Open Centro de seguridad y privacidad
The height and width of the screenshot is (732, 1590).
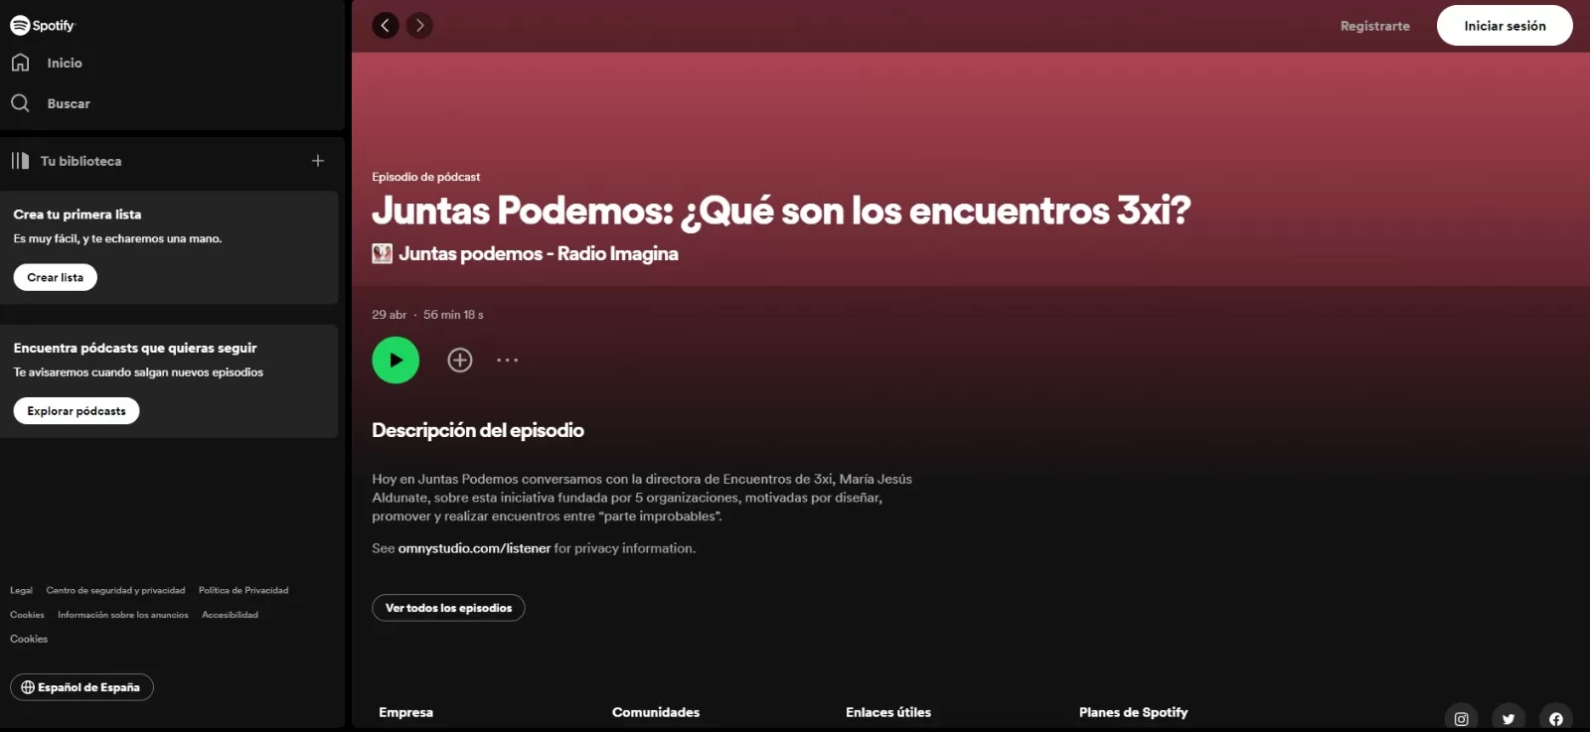(x=115, y=590)
